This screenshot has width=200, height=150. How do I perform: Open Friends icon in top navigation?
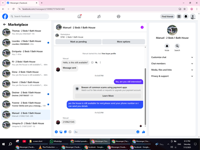pos(99,16)
